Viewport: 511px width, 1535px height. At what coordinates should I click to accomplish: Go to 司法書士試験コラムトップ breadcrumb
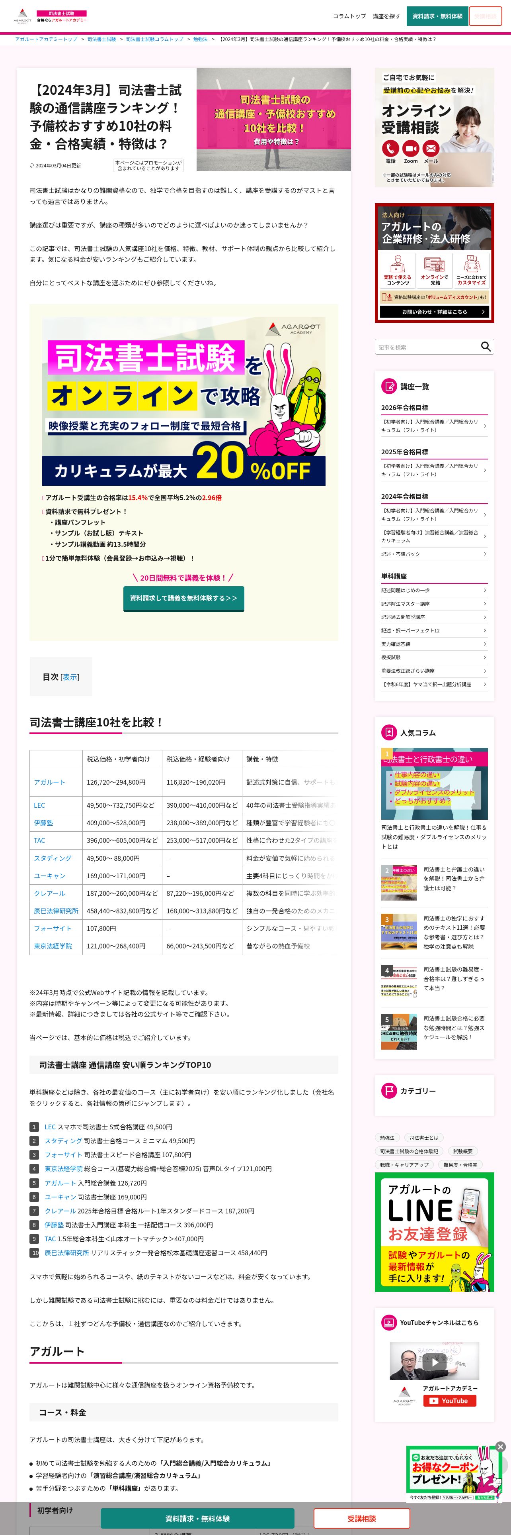pos(155,39)
